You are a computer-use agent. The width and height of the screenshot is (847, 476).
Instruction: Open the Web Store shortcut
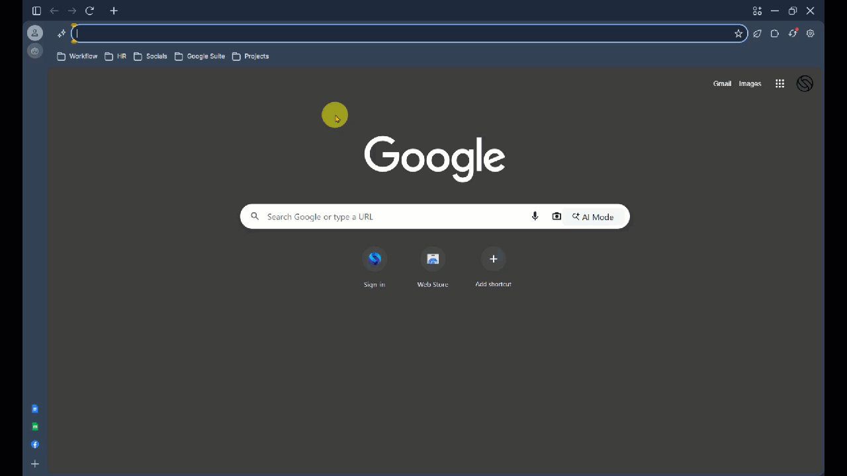[433, 268]
